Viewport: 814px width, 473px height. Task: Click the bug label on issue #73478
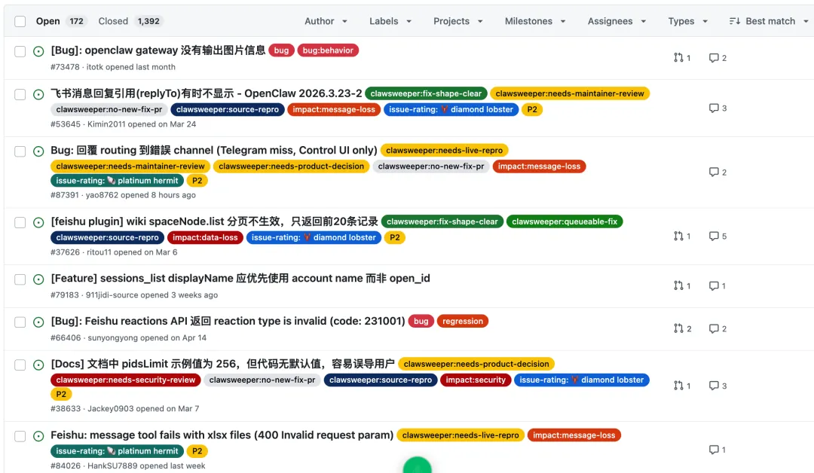[x=281, y=50]
